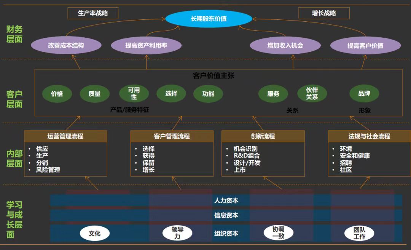Select the green 品牌 oval
The width and height of the screenshot is (411, 250).
[364, 94]
